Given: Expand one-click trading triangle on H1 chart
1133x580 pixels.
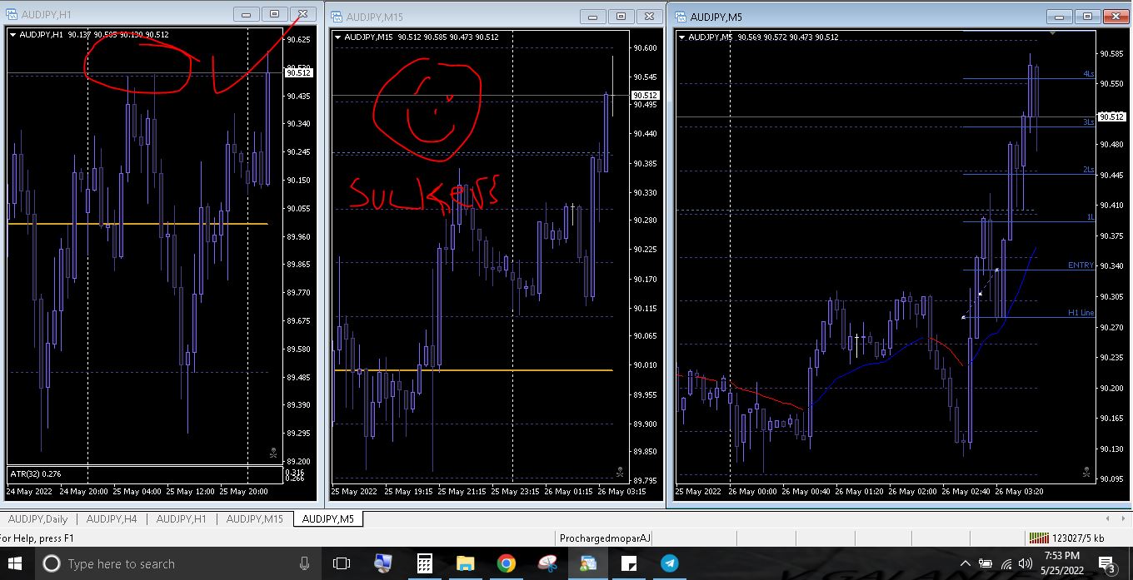Looking at the screenshot, I should 12,35.
